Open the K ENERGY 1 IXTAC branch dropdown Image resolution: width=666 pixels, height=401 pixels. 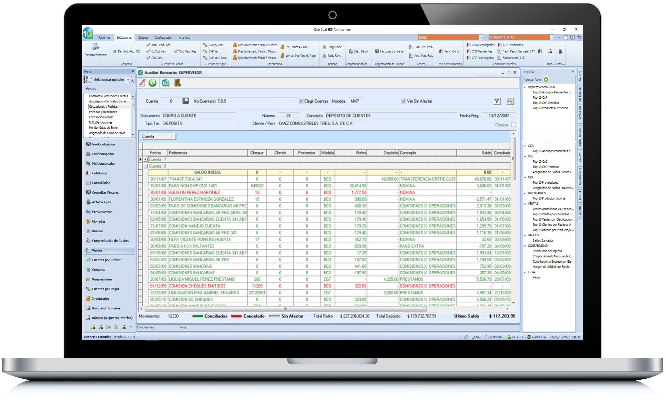552,37
